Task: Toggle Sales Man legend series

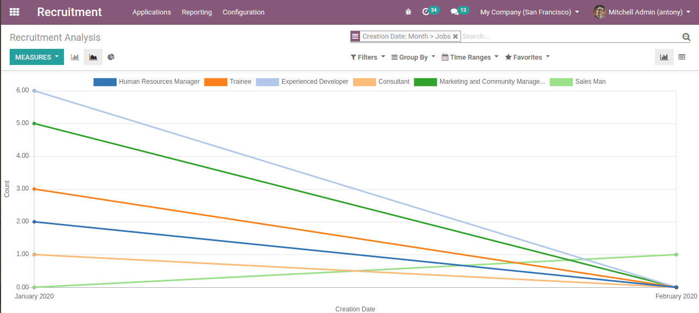Action: point(578,82)
